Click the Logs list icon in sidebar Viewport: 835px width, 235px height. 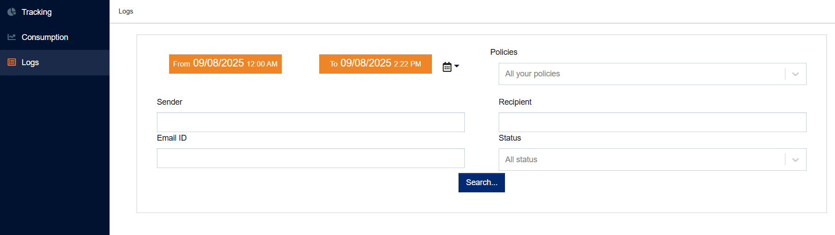point(12,62)
